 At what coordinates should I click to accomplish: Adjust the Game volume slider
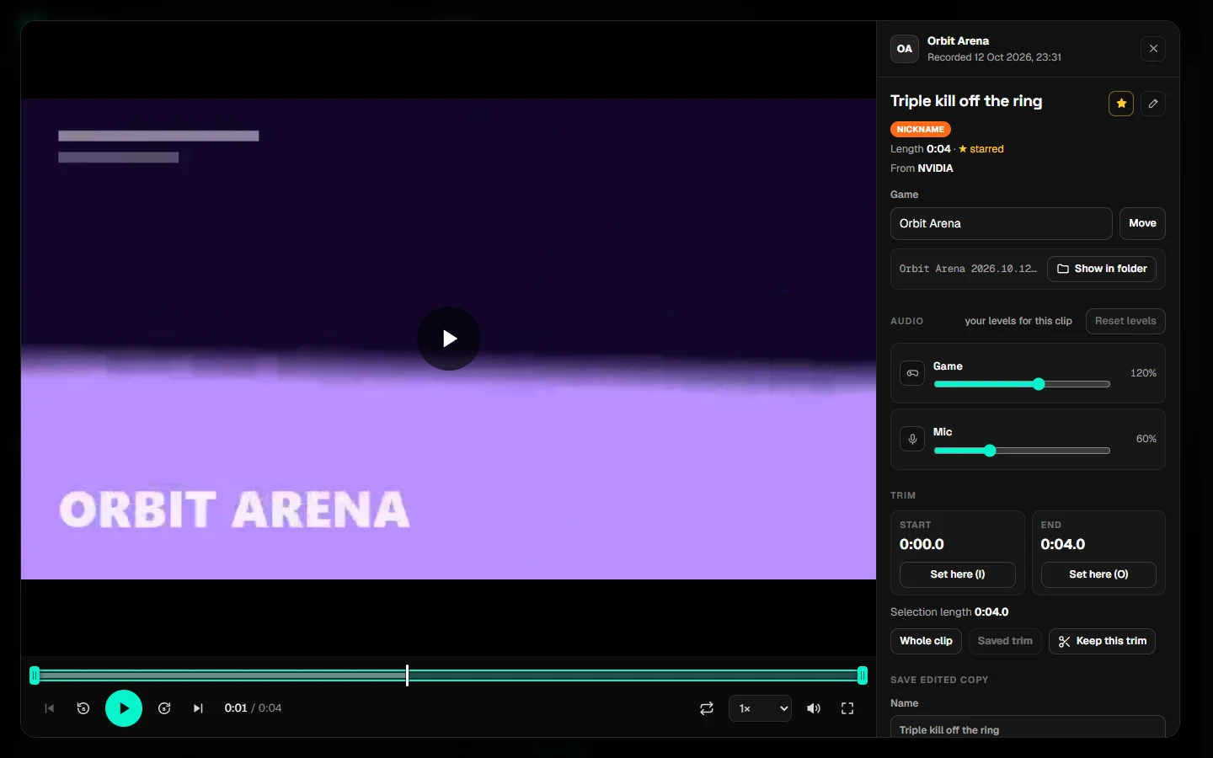1022,384
